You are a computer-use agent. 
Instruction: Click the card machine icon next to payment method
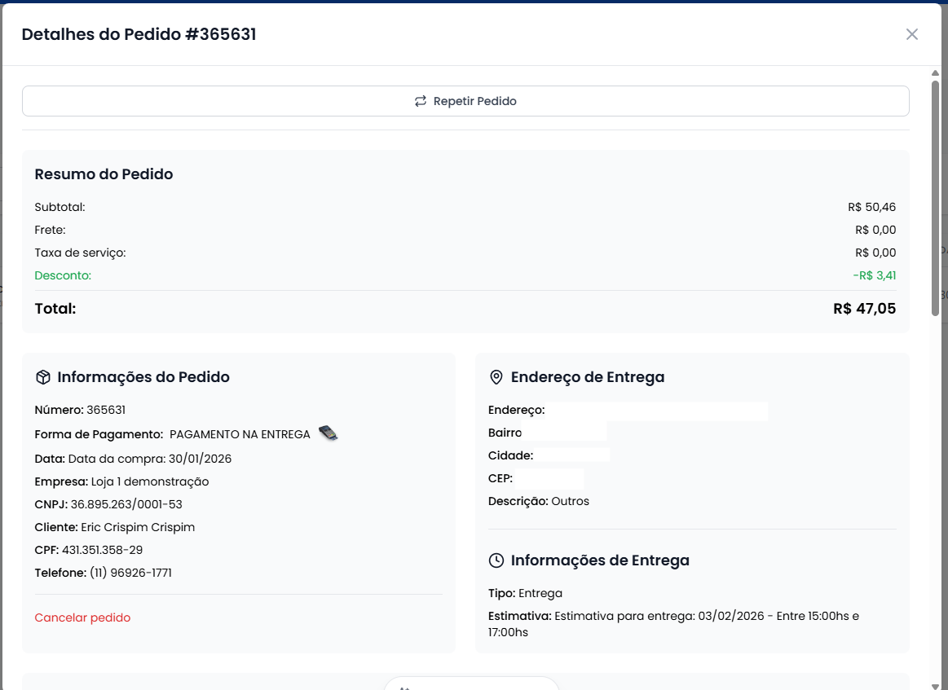pos(328,433)
